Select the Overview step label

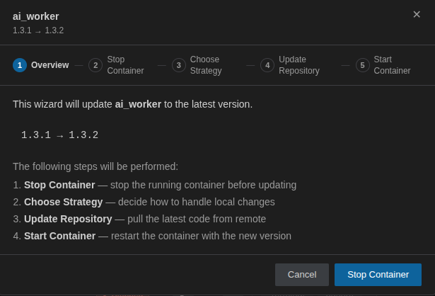pyautogui.click(x=50, y=65)
